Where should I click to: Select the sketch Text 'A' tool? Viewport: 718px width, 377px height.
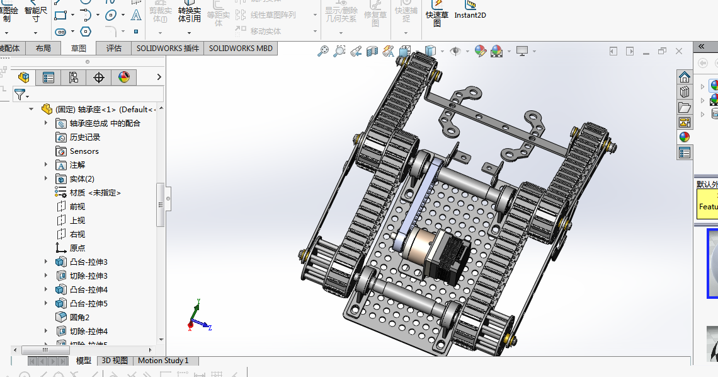coord(136,15)
